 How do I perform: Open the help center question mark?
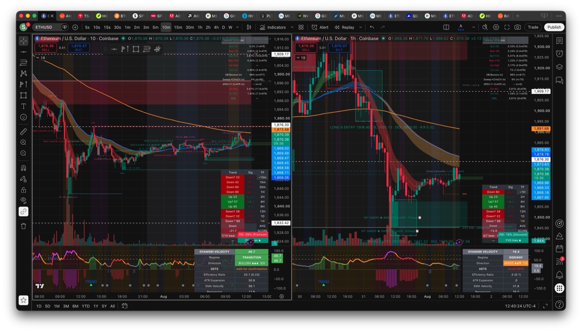pos(559,305)
